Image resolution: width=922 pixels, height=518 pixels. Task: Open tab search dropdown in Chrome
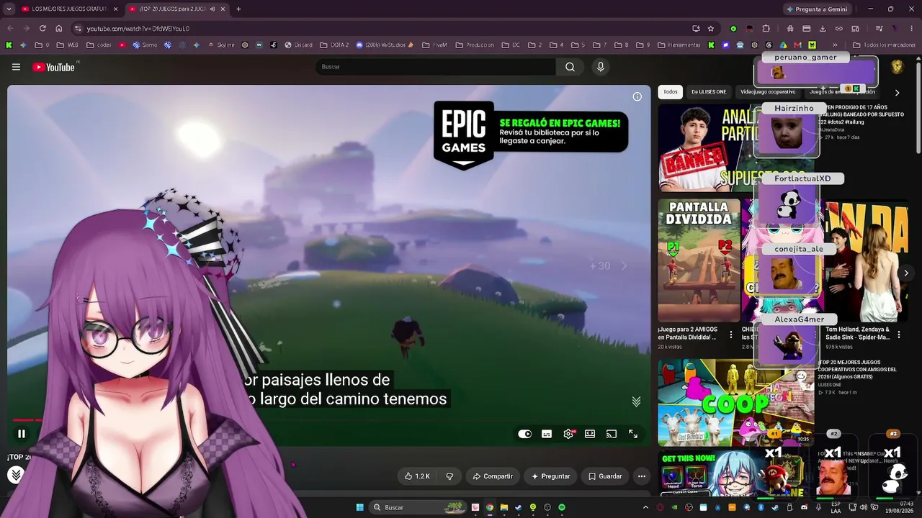pos(9,9)
